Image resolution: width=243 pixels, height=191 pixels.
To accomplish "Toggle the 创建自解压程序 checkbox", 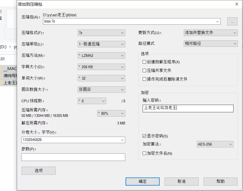I will [144, 62].
